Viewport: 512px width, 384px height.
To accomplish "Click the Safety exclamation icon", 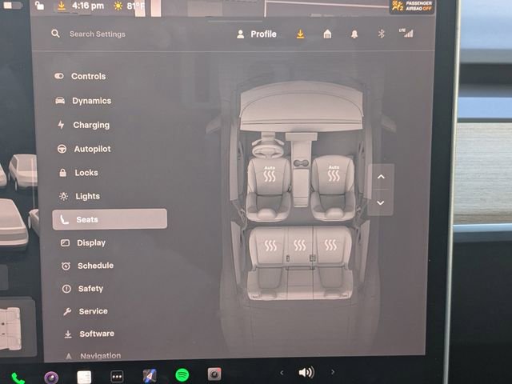I will coord(66,289).
